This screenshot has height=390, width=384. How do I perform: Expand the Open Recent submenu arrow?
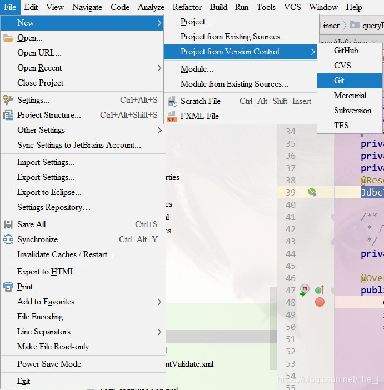coord(159,68)
